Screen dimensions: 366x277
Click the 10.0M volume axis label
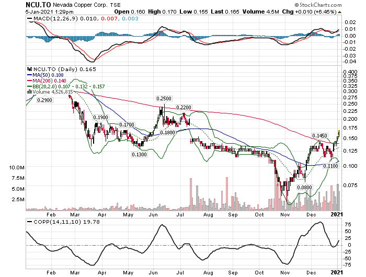point(16,168)
